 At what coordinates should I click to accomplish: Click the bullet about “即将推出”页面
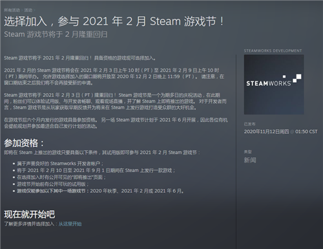pyautogui.click(x=61, y=177)
